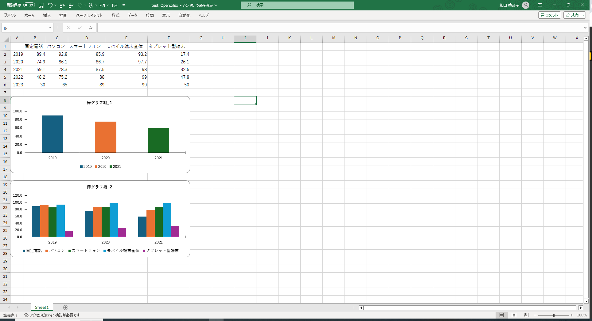The image size is (592, 321).
Task: Expand the formula bar with the chevron
Action: (x=585, y=28)
